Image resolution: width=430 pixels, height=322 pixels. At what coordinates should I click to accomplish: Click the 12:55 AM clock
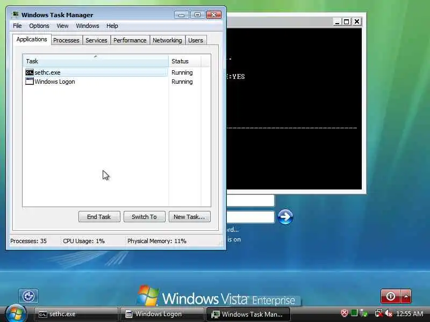coord(410,314)
